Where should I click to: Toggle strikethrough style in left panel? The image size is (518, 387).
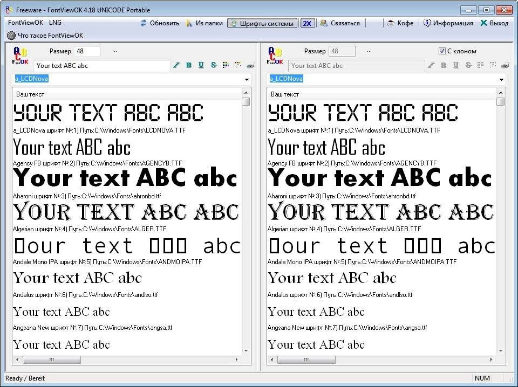point(214,65)
